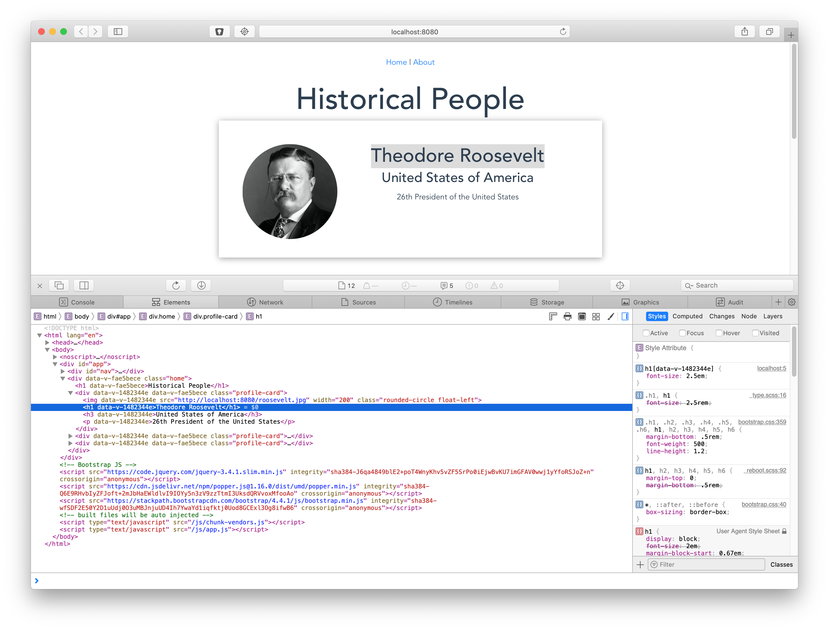Open the bootstrap.css:359 source link
The height and width of the screenshot is (630, 829).
tap(762, 422)
